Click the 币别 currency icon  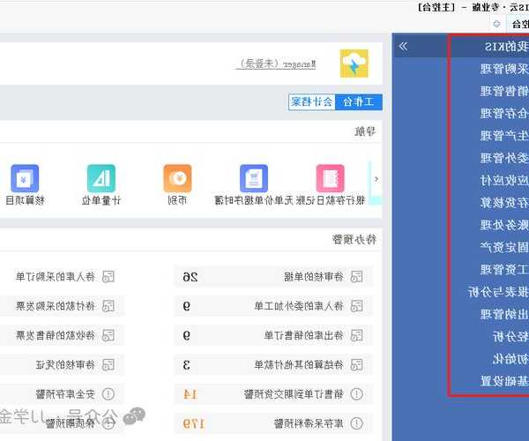coord(177,178)
